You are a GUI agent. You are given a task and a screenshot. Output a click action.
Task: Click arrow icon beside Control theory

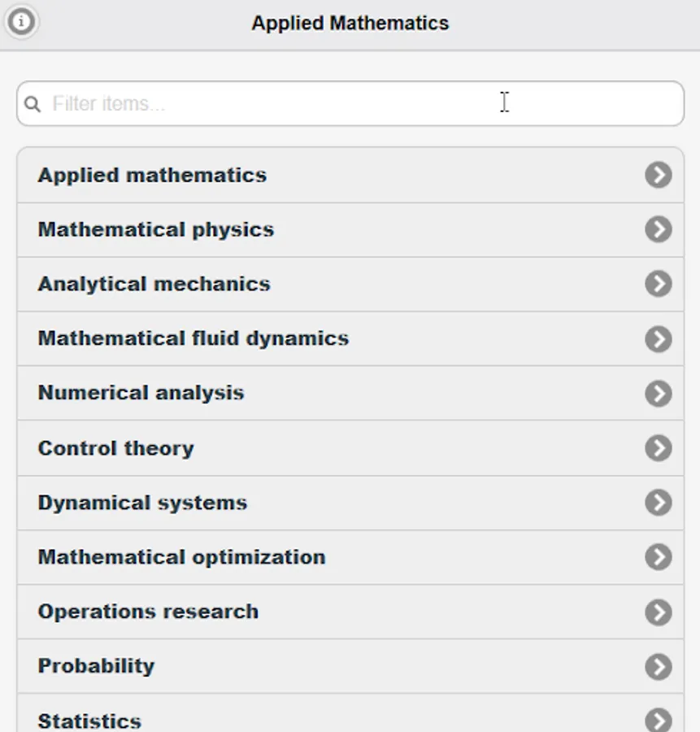(659, 448)
